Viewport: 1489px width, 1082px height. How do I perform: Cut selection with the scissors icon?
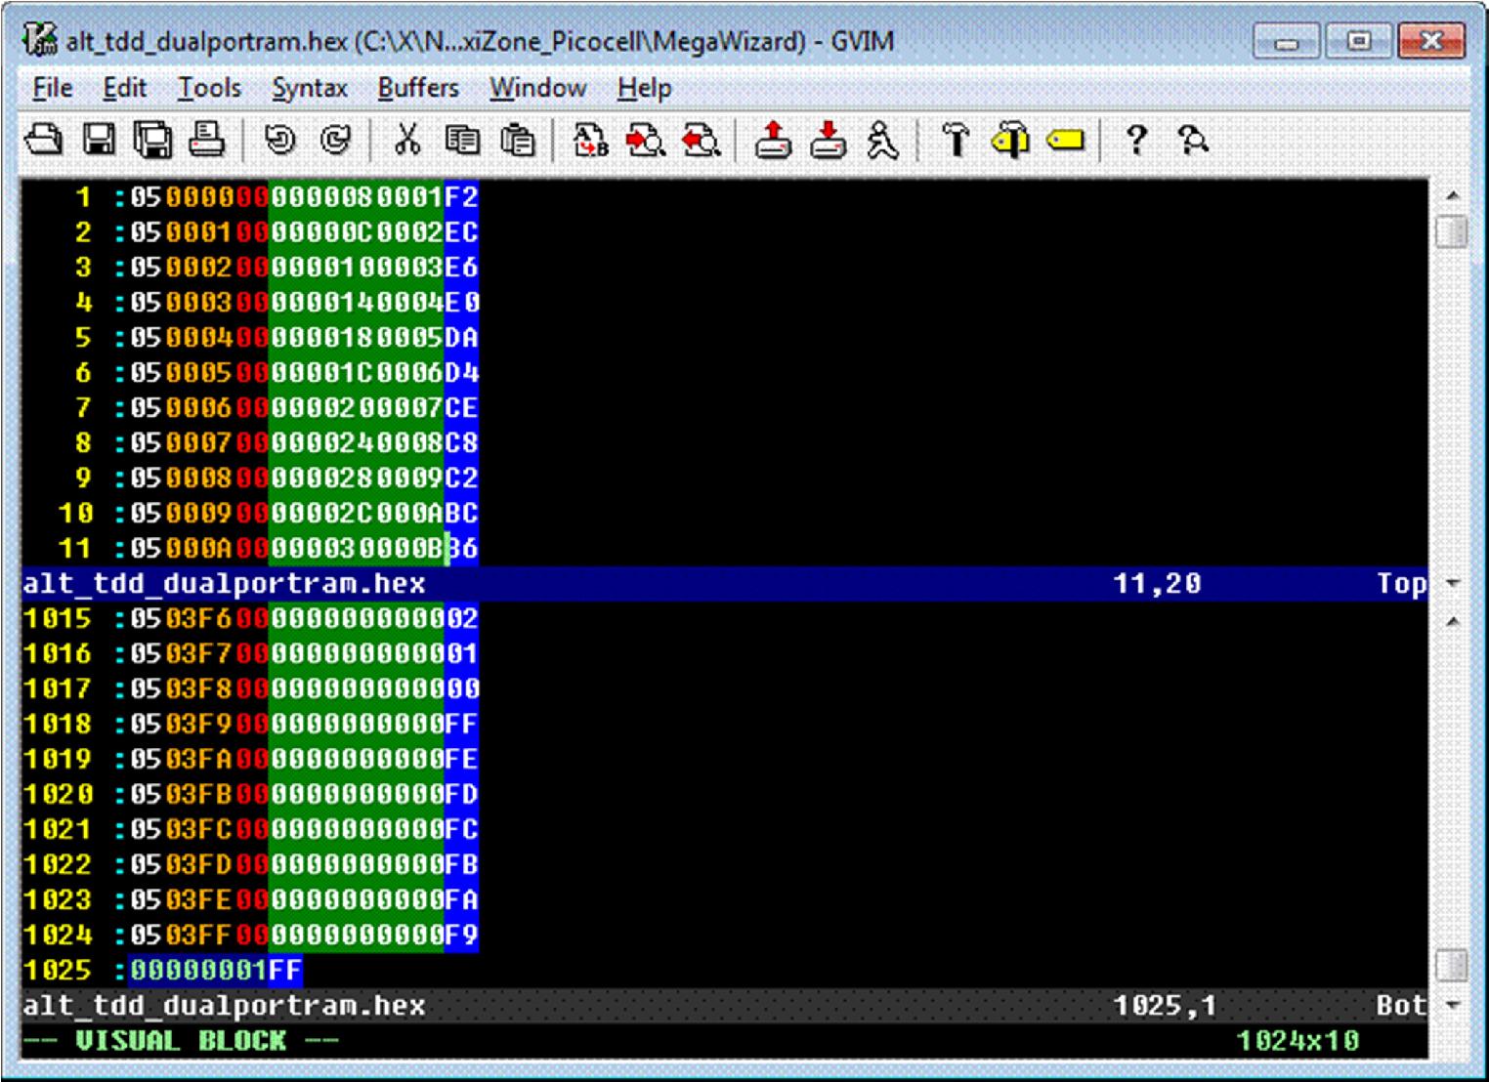405,142
